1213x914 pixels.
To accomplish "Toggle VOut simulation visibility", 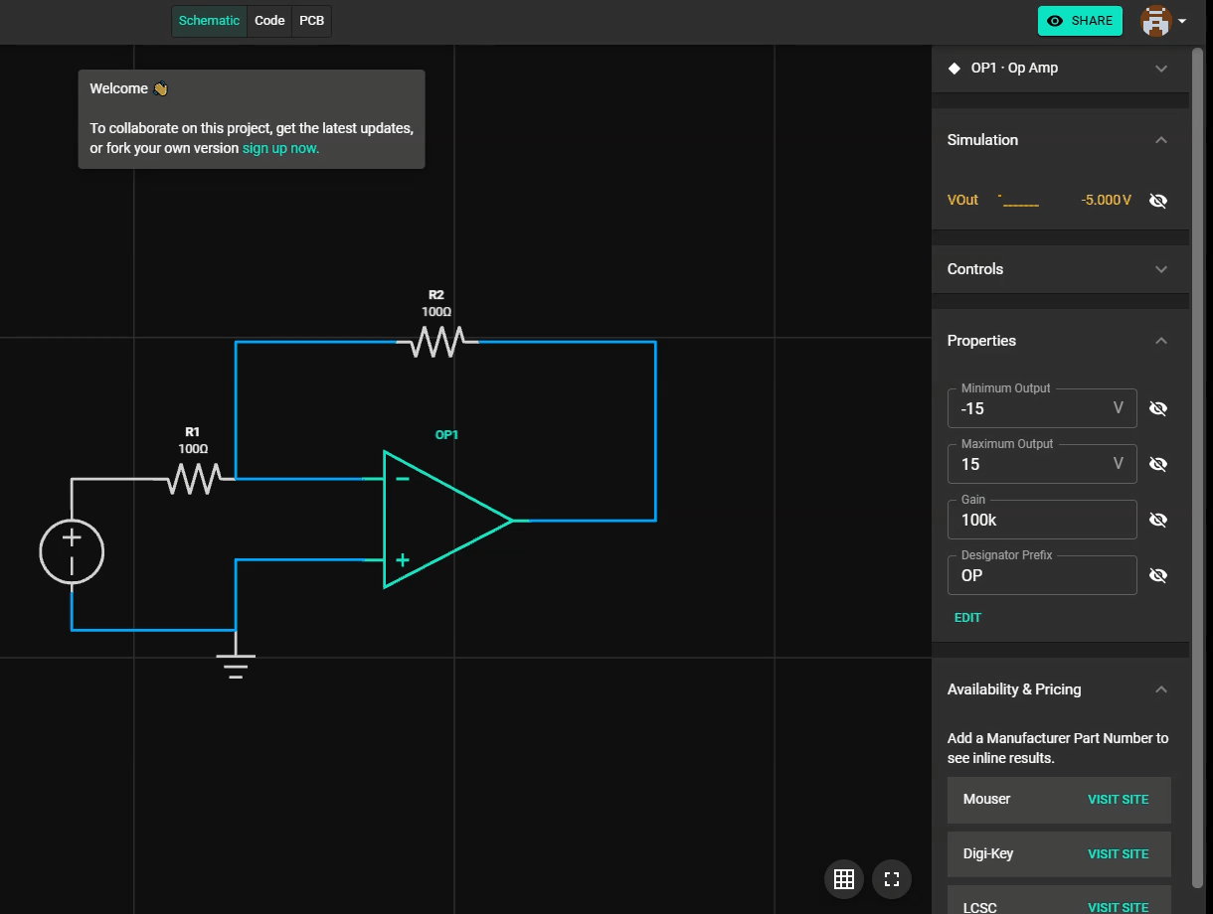I will tap(1157, 201).
